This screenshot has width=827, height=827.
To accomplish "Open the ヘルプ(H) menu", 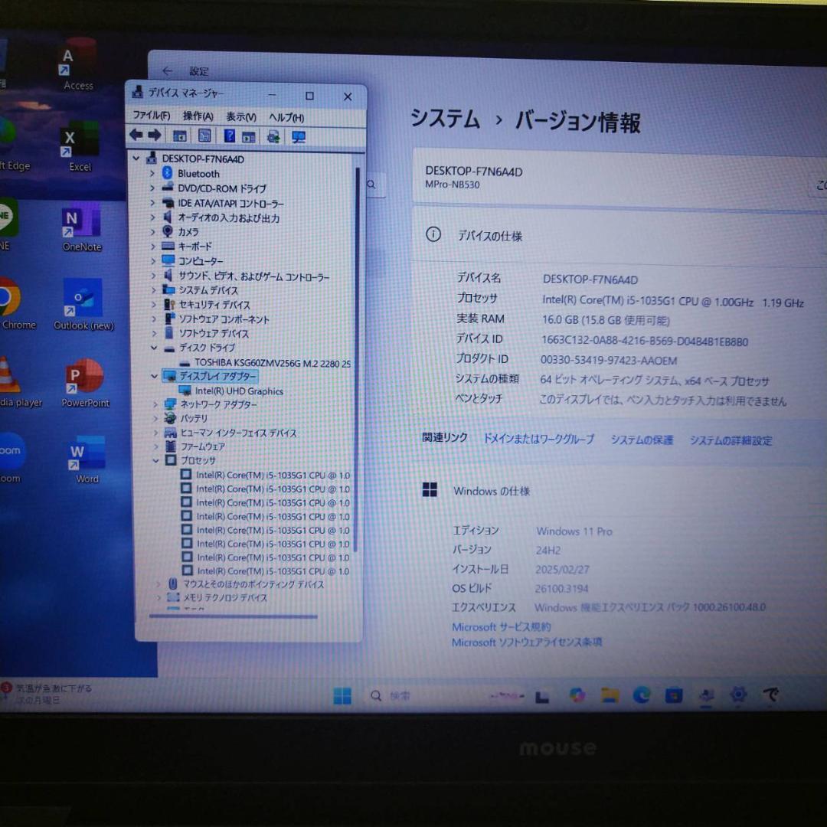I will click(286, 117).
